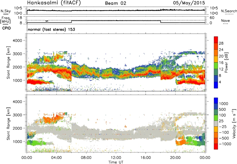Screen dimensions: 237x164
Task: Click the '4000' tick of power panel
Action: click(x=17, y=41)
